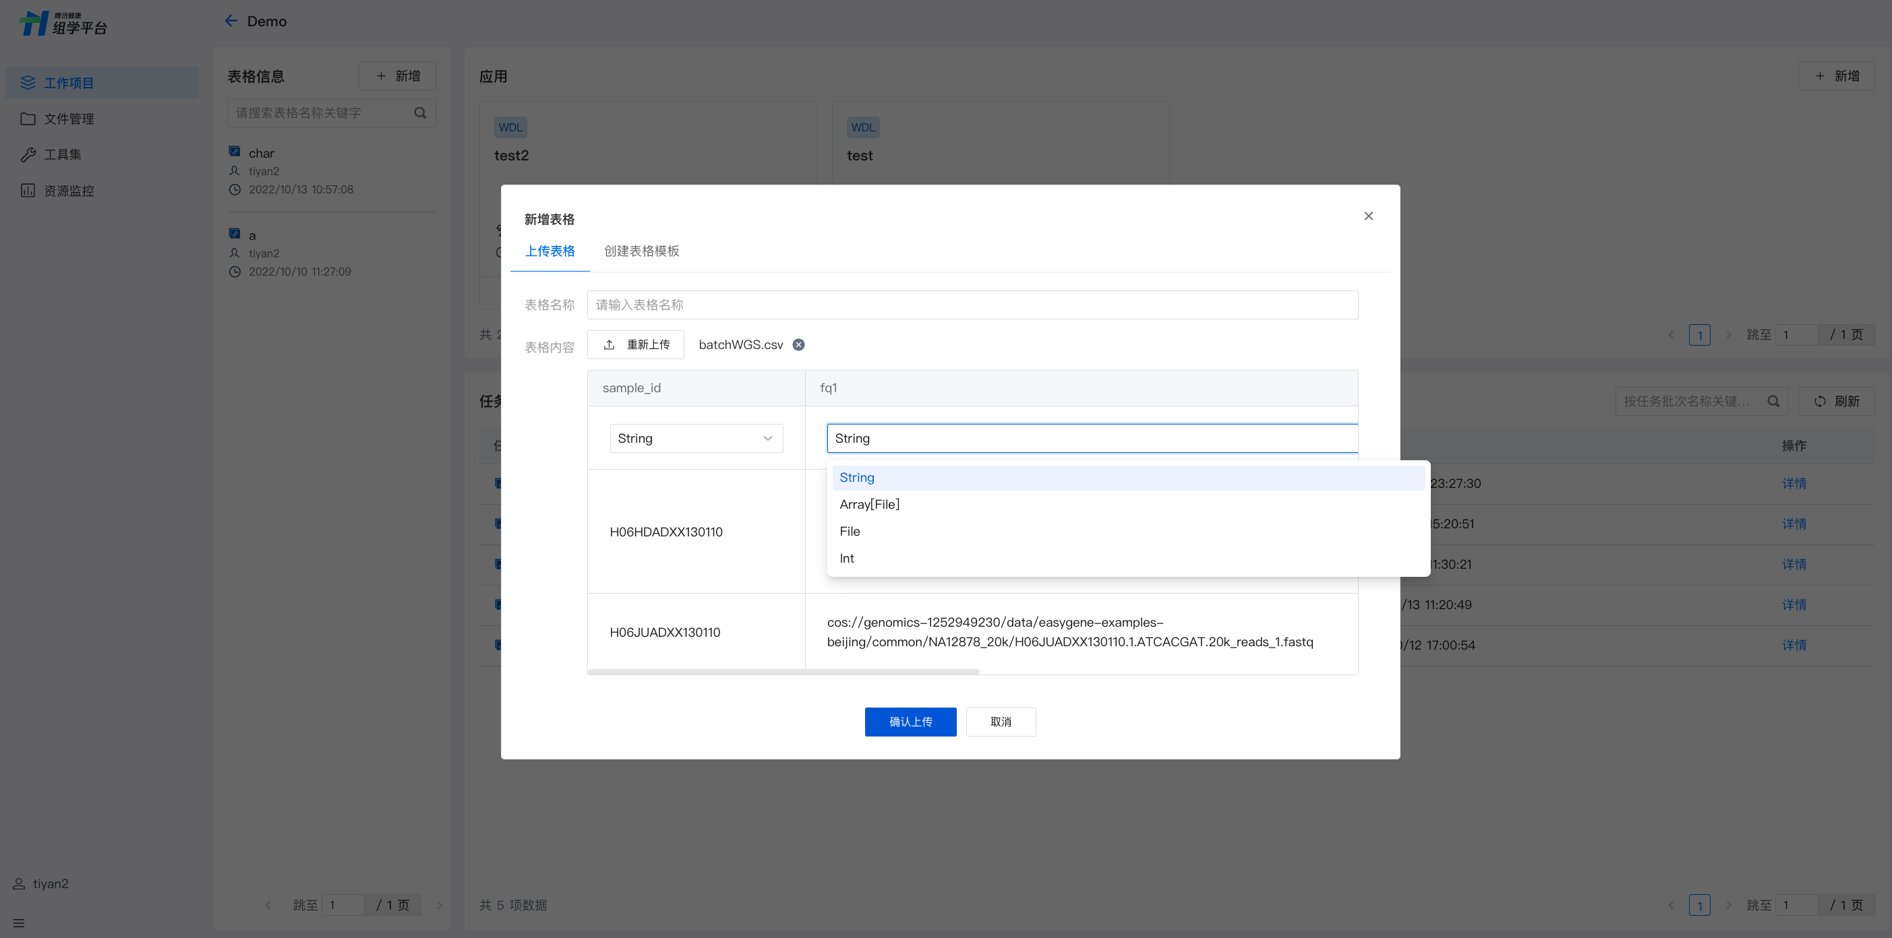1892x938 pixels.
Task: Click the 取消 button
Action: click(x=1001, y=722)
